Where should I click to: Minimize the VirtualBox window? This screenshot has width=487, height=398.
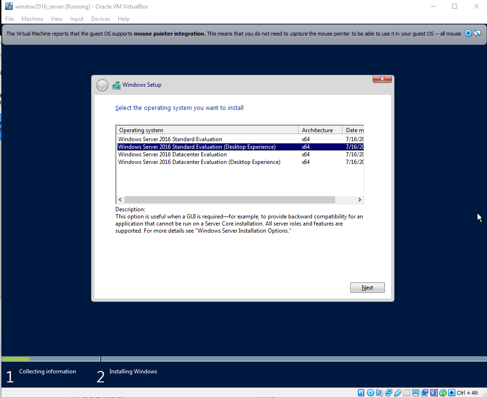coord(433,6)
